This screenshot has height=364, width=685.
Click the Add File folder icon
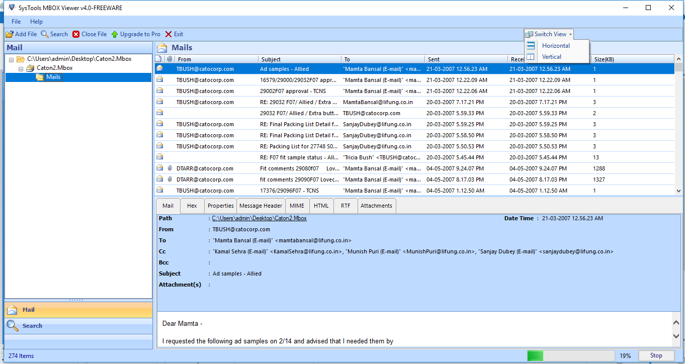click(9, 34)
